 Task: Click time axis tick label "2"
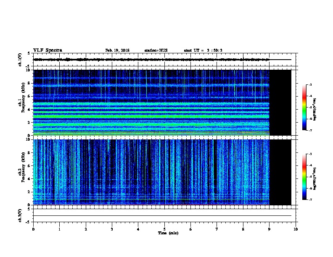[x=86, y=229]
